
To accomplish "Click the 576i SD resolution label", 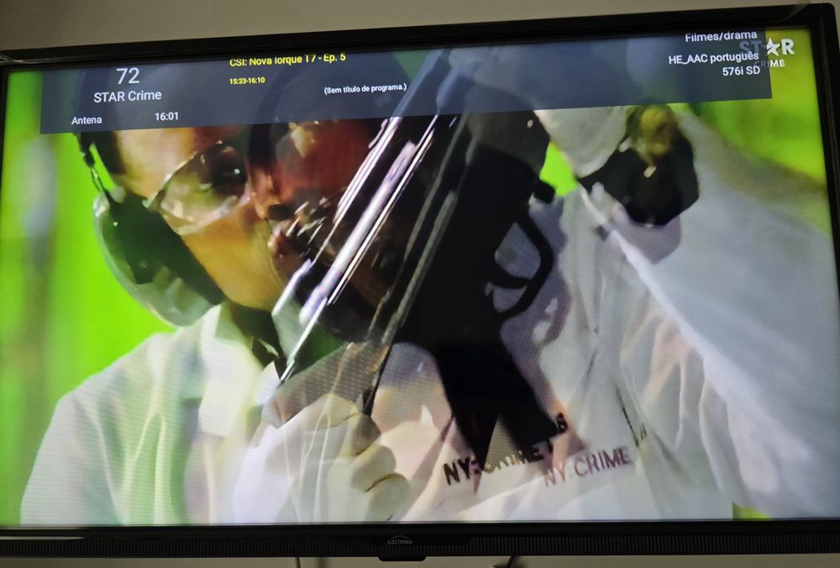I will [741, 71].
